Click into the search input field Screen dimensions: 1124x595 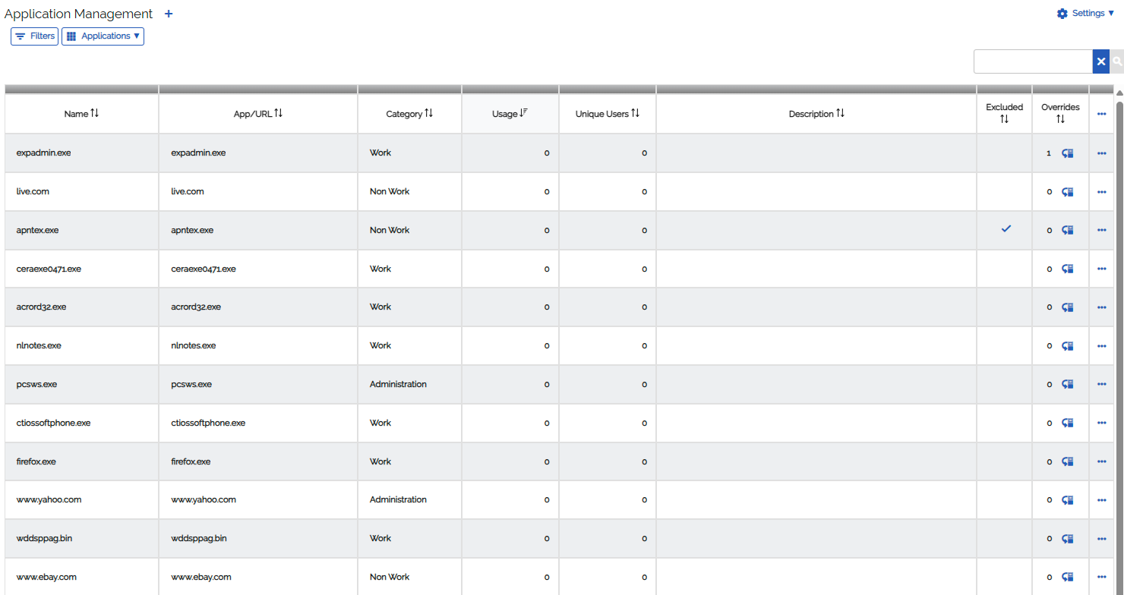tap(1033, 61)
